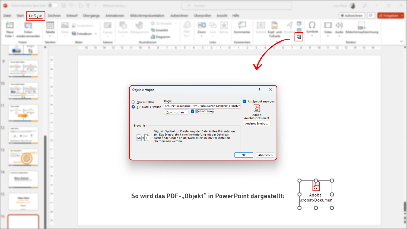Open the Entwurf tab
The image size is (407, 229).
point(72,16)
